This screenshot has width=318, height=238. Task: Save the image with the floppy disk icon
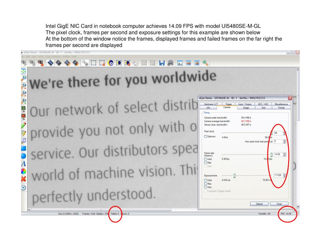162,63
